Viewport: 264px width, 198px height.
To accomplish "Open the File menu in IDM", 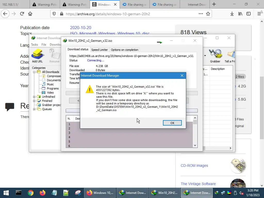I will [44, 44].
